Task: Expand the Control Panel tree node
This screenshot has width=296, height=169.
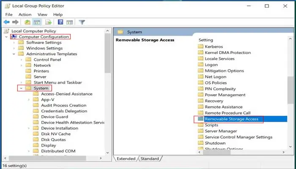Action: coord(21,60)
